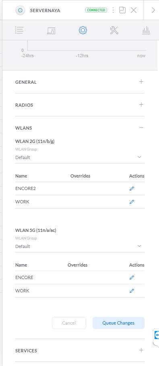
Task: Open the WLAN 5G group dropdown
Action: click(80, 246)
